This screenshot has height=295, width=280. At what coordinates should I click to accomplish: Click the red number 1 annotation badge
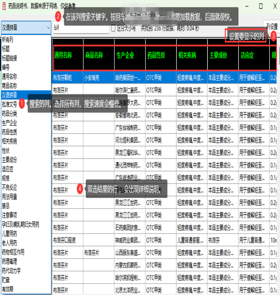pyautogui.click(x=22, y=103)
